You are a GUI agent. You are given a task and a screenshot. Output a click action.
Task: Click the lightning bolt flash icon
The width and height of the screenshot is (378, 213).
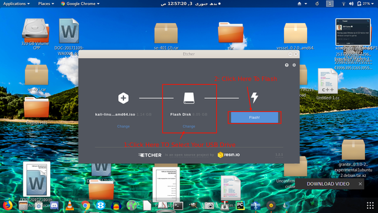click(255, 98)
